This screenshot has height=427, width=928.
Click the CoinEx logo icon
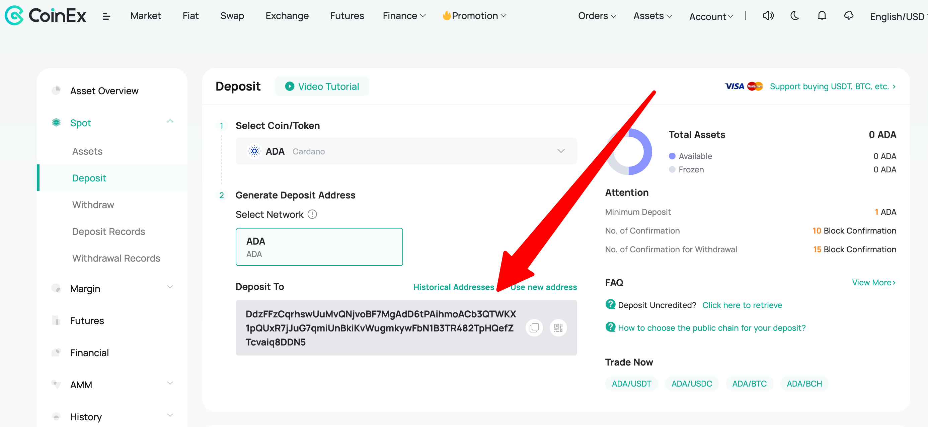pos(15,16)
